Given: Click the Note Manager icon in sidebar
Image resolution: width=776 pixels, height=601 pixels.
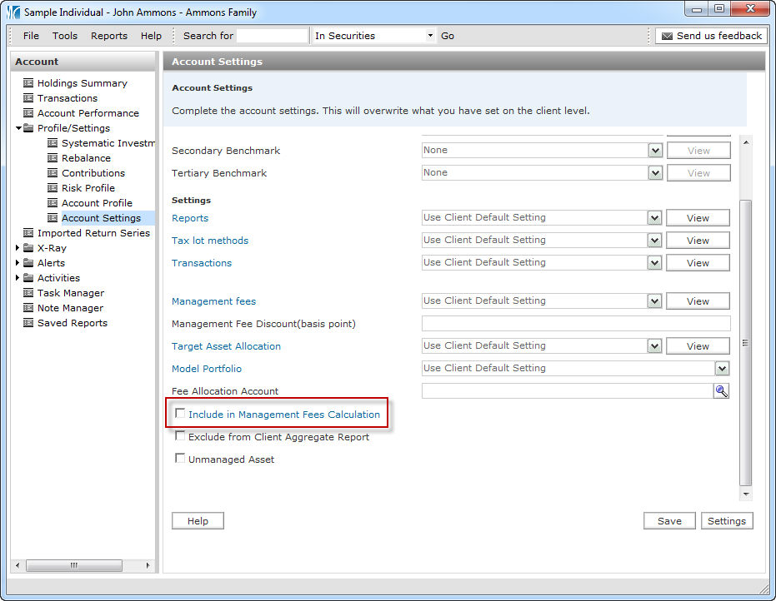Looking at the screenshot, I should click(28, 308).
